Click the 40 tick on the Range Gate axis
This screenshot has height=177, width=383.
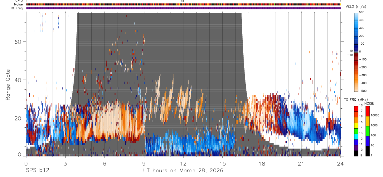click(17, 80)
